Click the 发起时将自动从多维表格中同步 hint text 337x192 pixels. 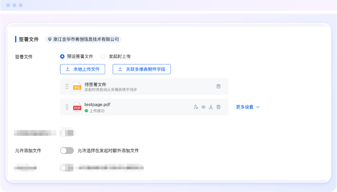[x=111, y=90]
